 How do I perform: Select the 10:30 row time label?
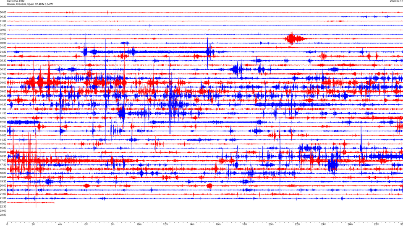point(3,105)
